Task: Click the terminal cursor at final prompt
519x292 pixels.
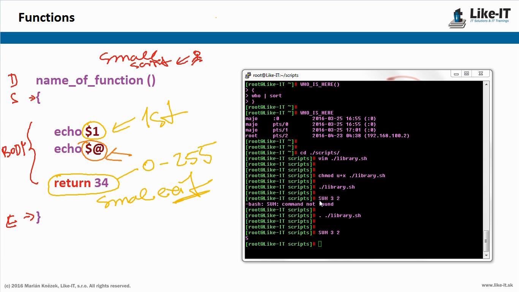Action: [320, 244]
